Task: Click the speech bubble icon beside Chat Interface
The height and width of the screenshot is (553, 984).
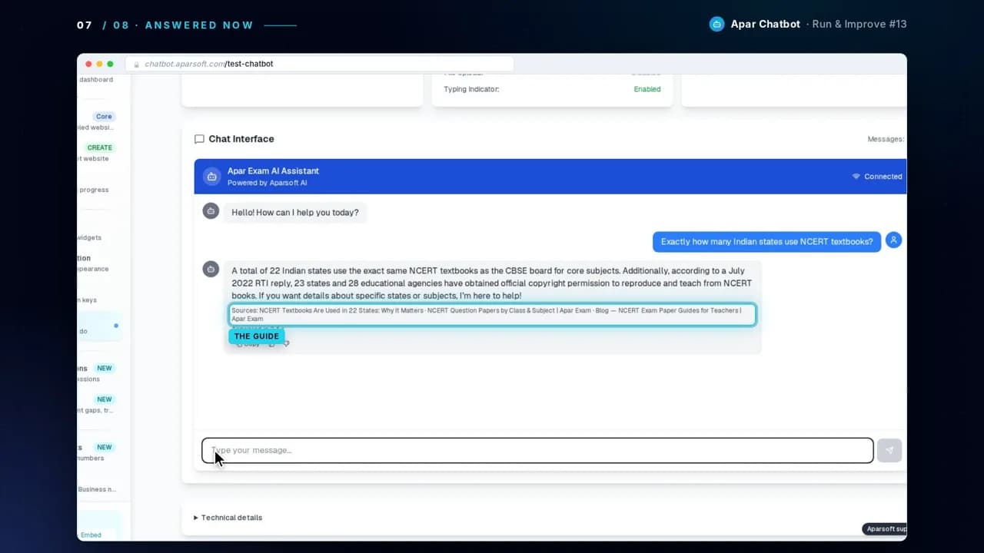Action: (x=199, y=139)
